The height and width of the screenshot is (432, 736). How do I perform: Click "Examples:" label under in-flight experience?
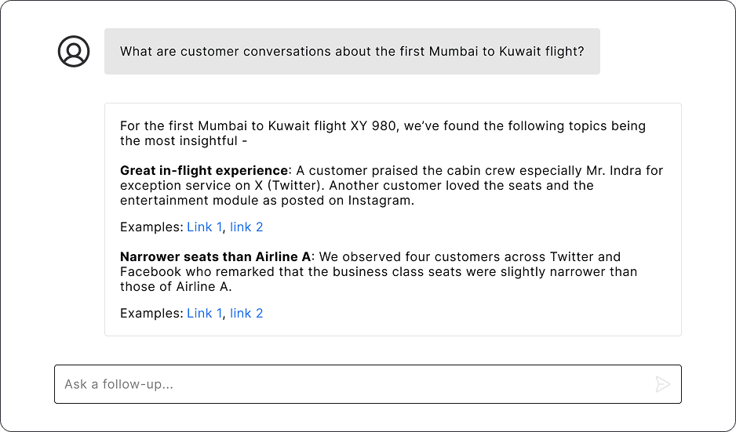point(151,227)
